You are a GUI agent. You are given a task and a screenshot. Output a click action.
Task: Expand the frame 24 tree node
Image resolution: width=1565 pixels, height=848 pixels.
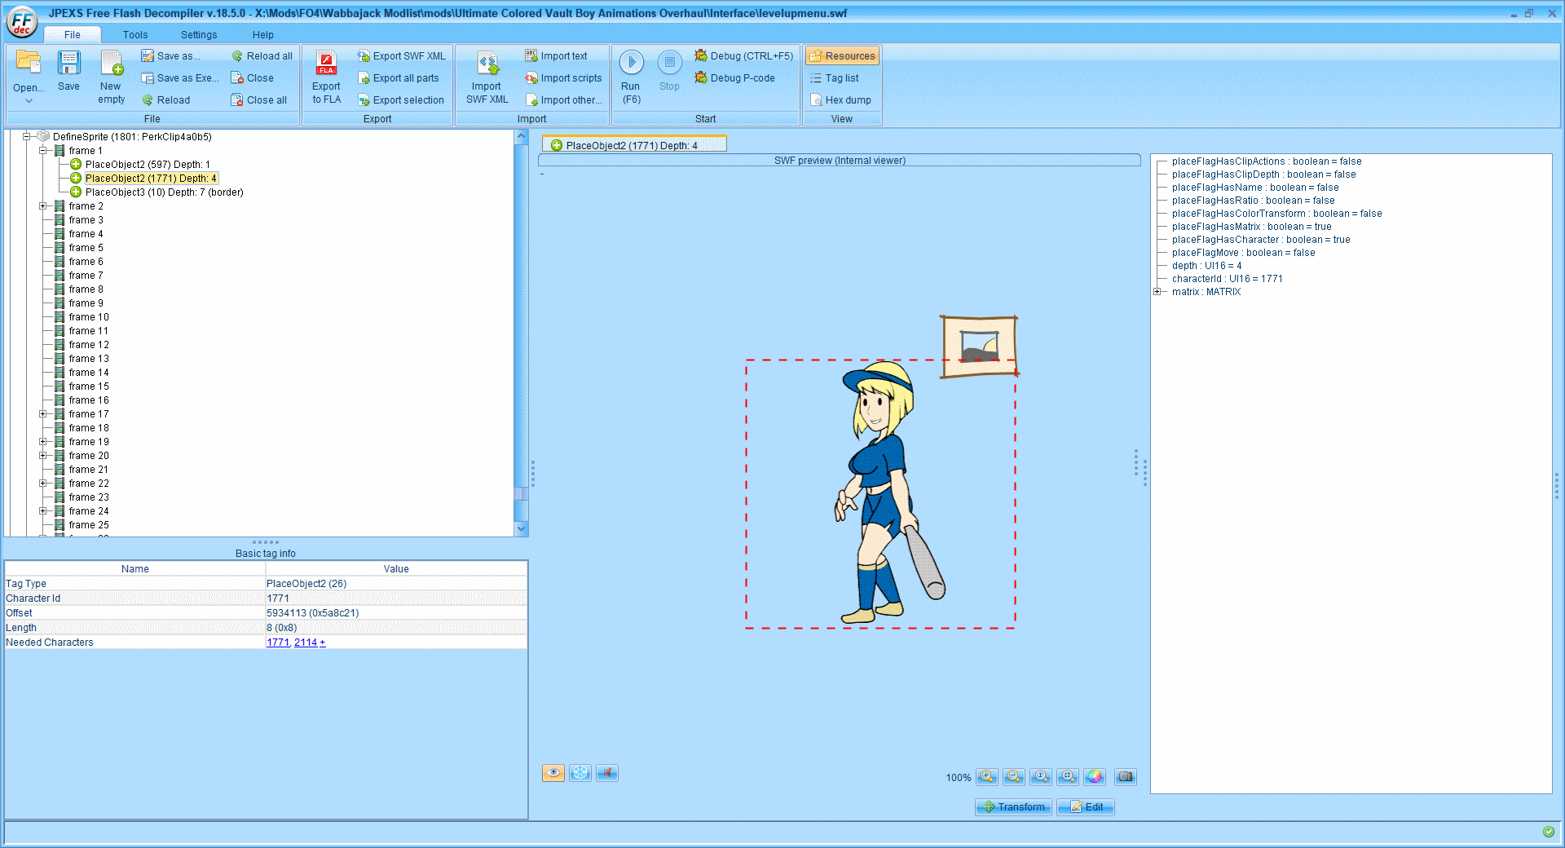tap(43, 511)
